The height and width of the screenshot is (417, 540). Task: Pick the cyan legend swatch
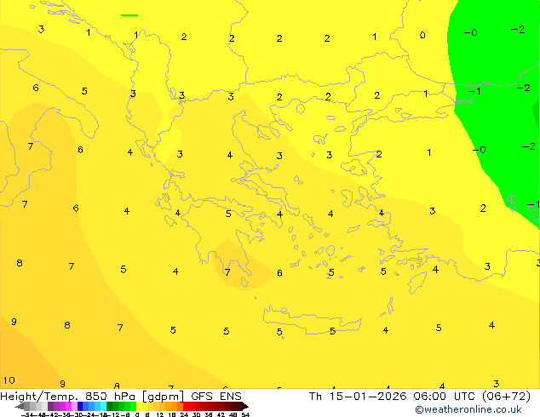pos(103,406)
